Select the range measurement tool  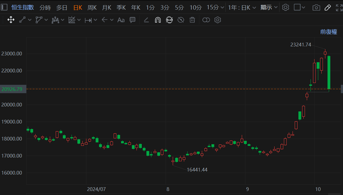pos(88,20)
